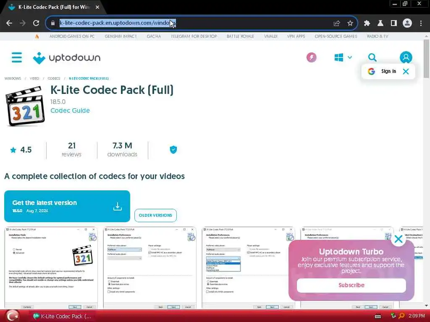Click K-LITE CODEC PACK (FULL) breadcrumb
Image resolution: width=430 pixels, height=322 pixels.
click(89, 78)
